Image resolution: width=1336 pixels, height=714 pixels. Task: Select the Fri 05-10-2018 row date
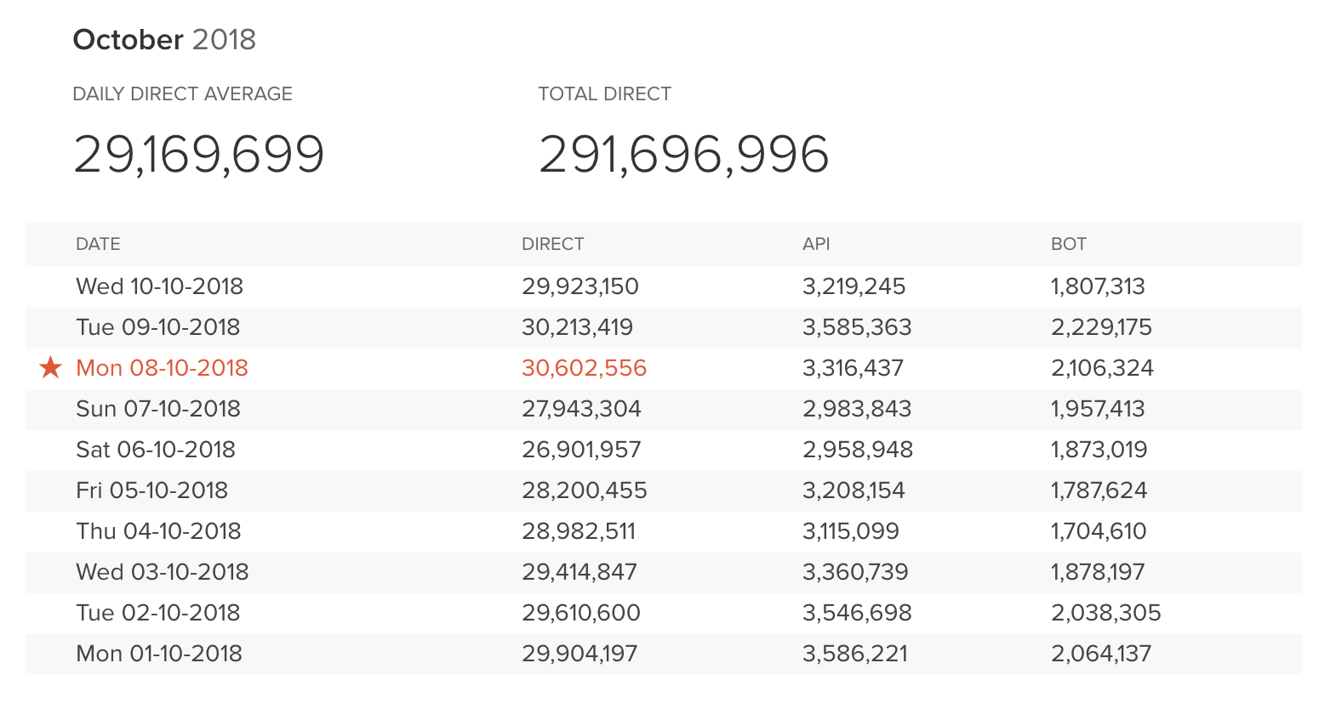151,490
